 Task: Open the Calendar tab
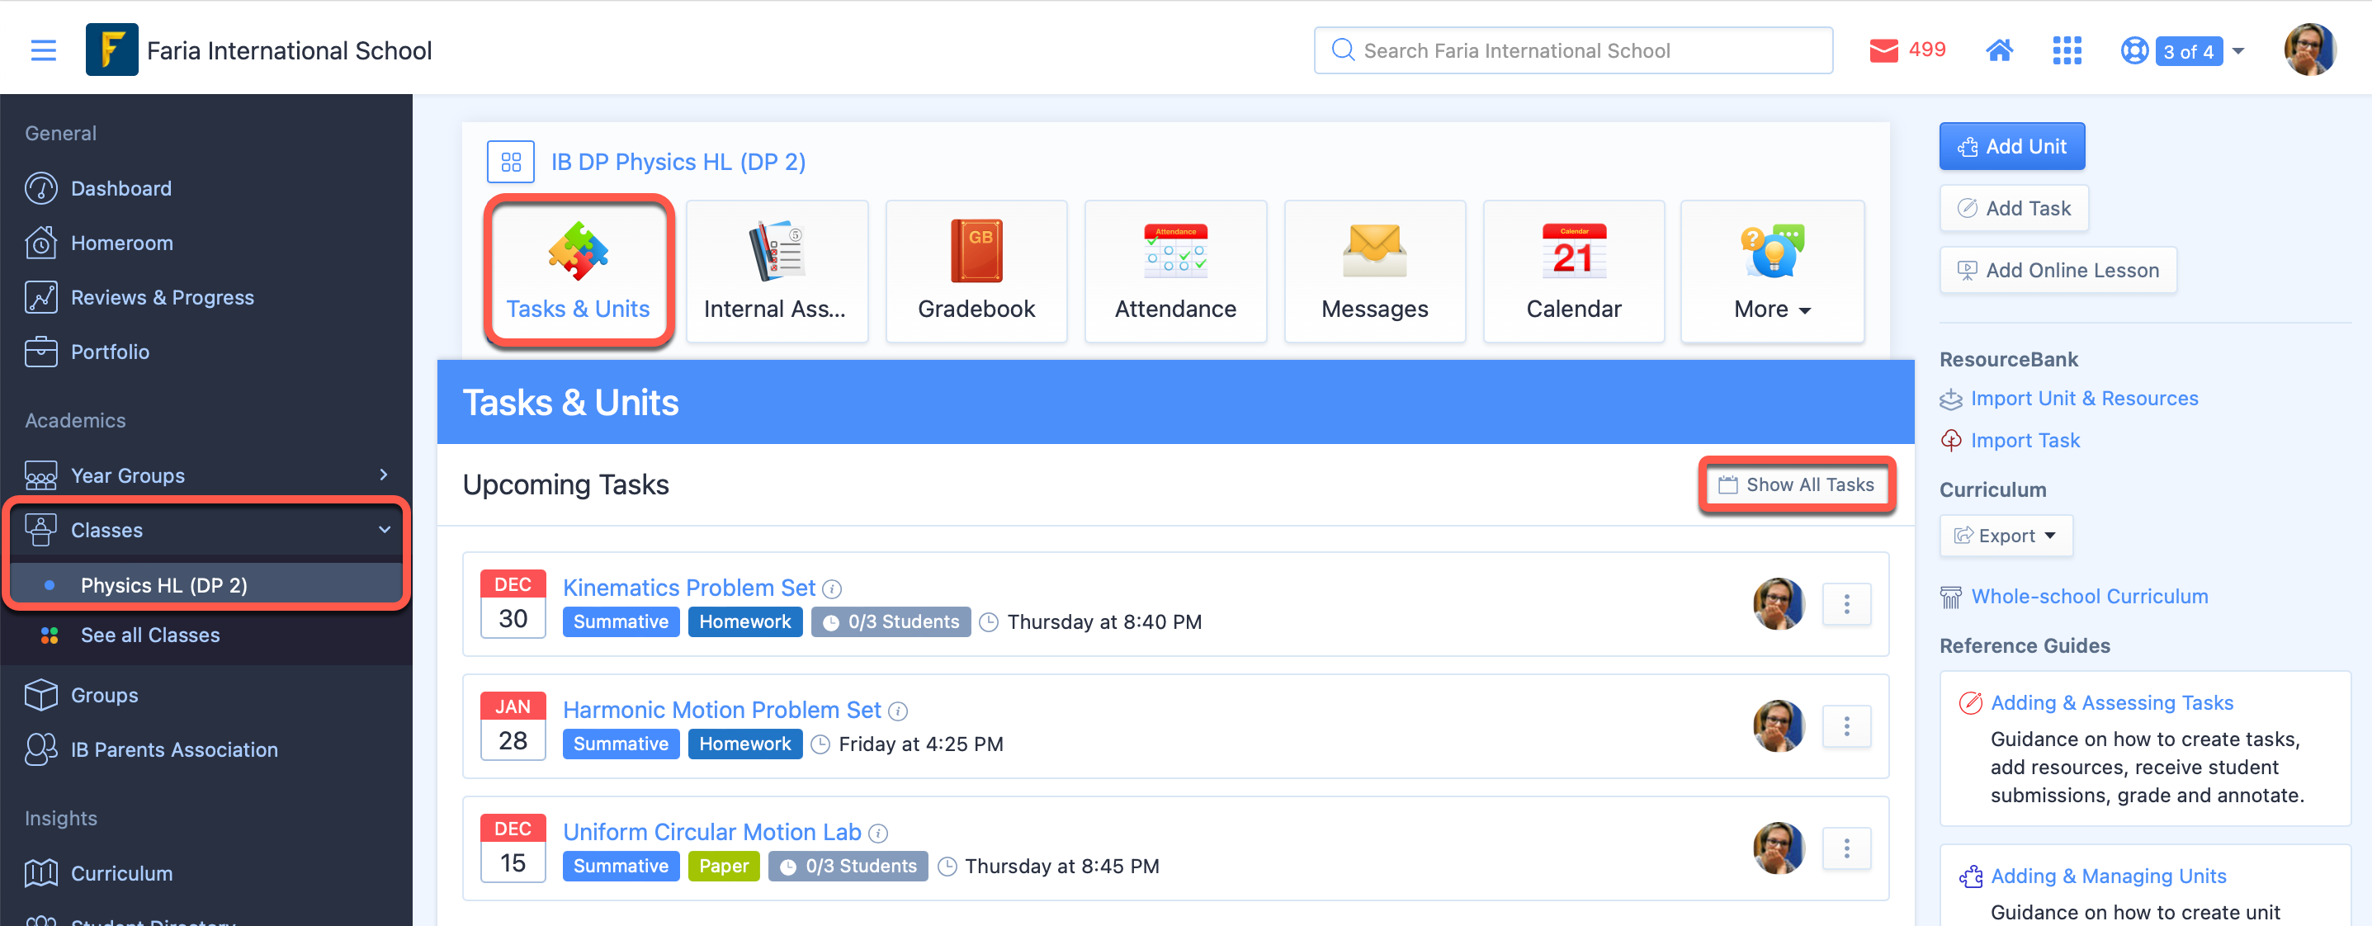pyautogui.click(x=1573, y=271)
